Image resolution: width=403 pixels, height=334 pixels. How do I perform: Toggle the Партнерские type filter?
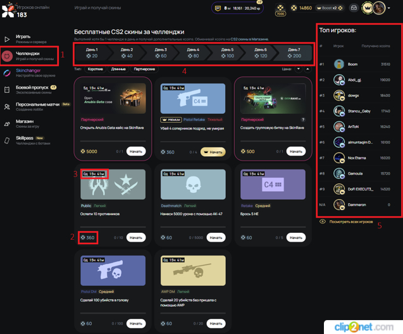point(144,69)
